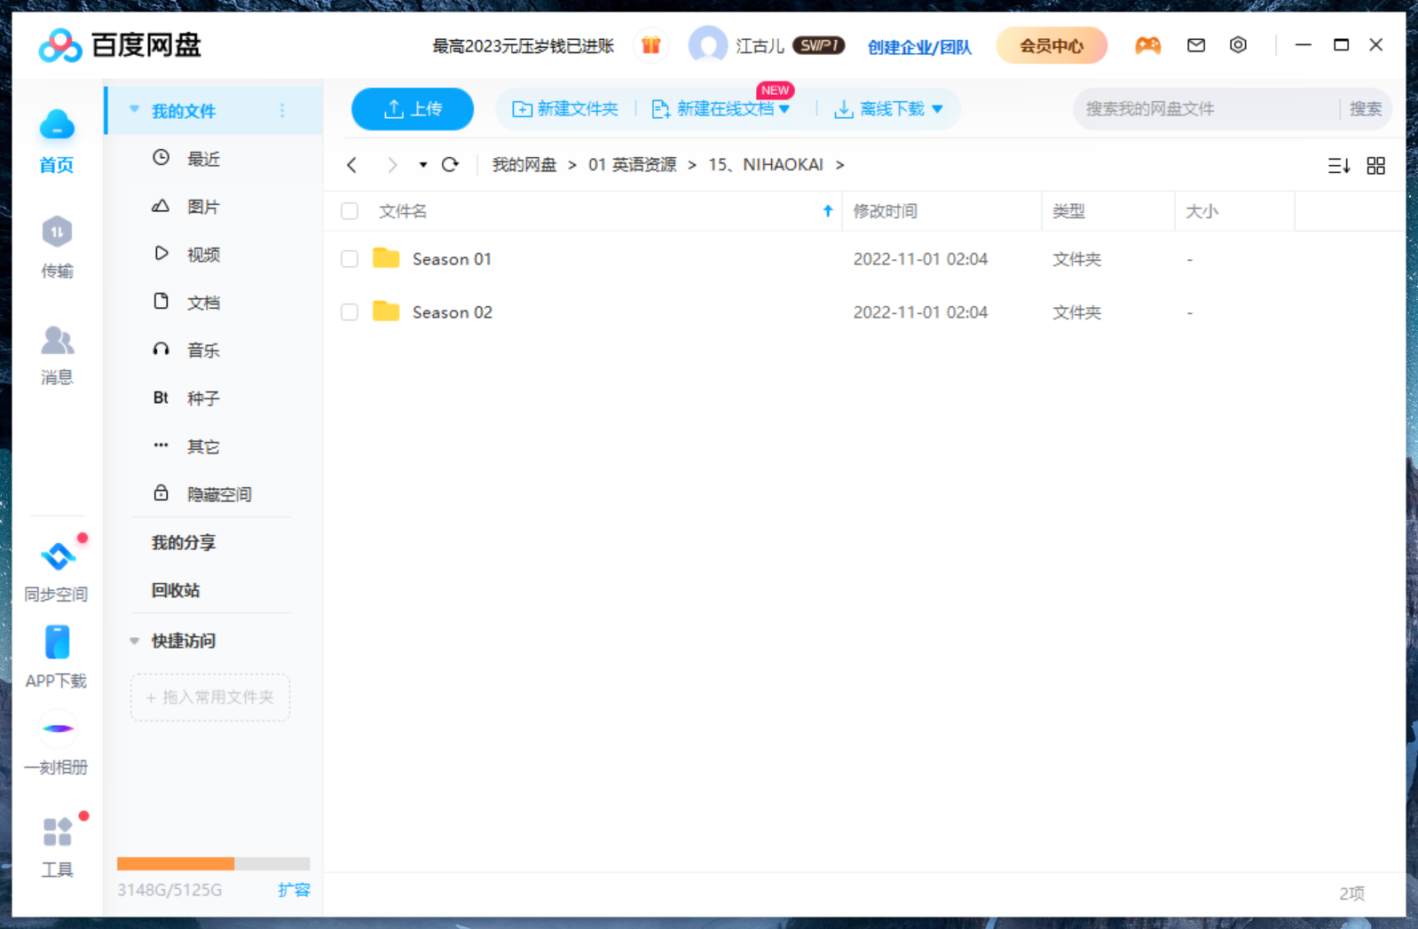The width and height of the screenshot is (1418, 929).
Task: Select the Season 02 folder name
Action: pyautogui.click(x=452, y=312)
